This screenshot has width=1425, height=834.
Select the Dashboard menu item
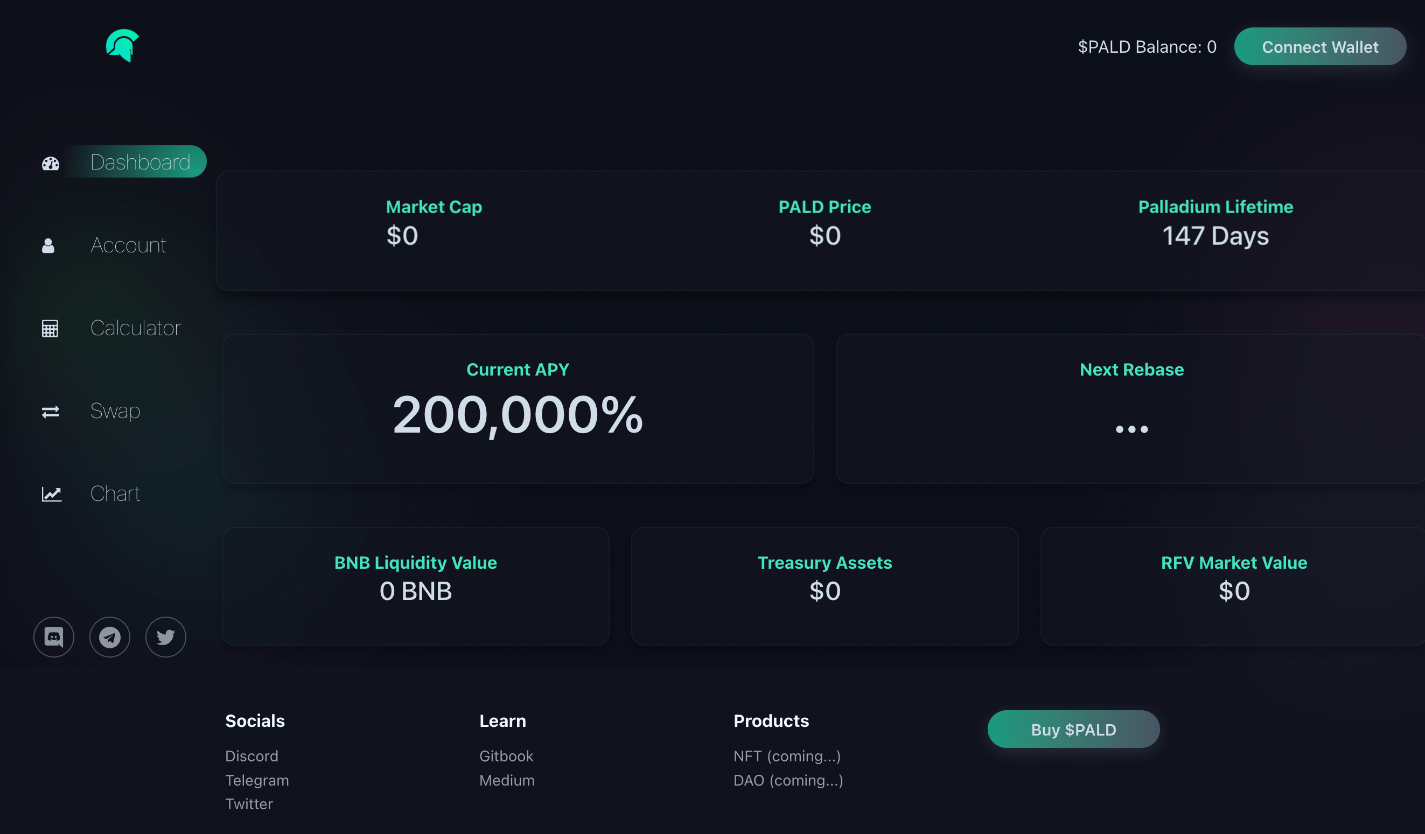click(x=139, y=162)
